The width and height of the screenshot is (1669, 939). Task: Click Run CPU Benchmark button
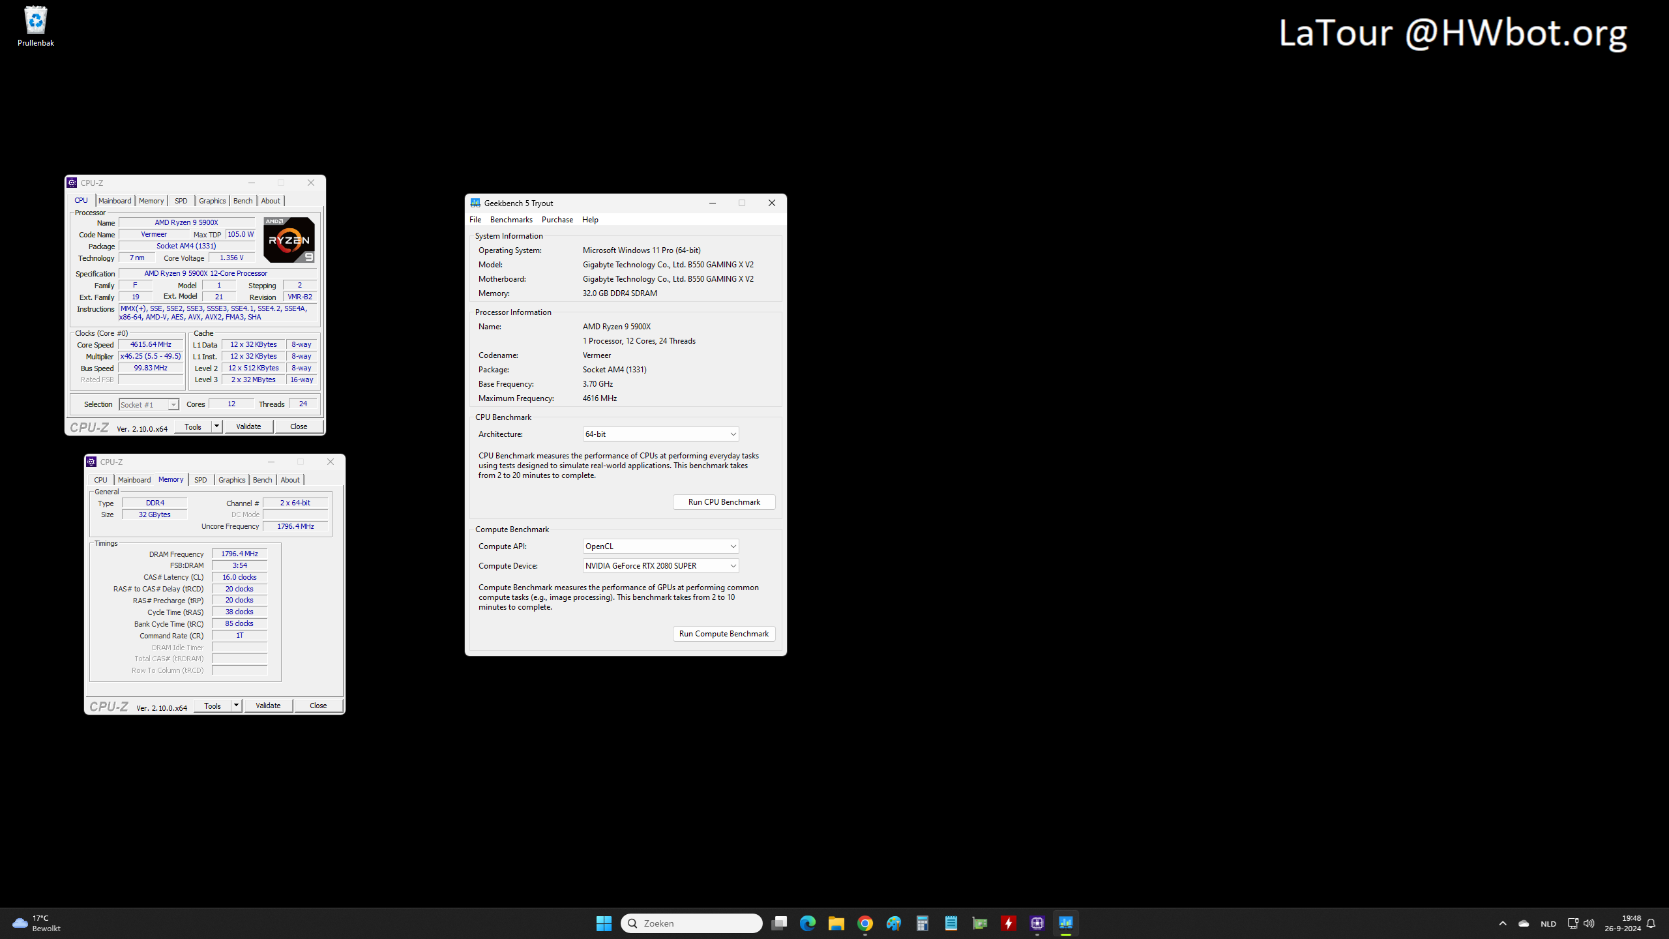724,502
